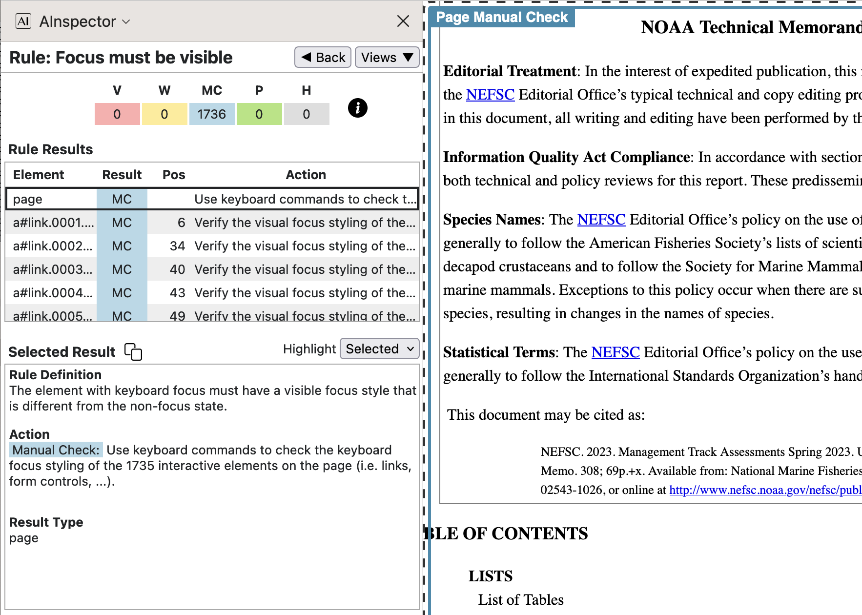Screen dimensions: 862x615
Task: Copy the selected result to clipboard
Action: tap(133, 351)
